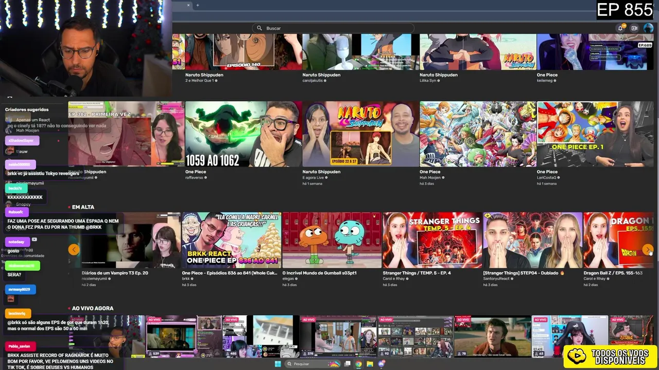Open 'O Incrível Mundo de Gumball s03pt1' title
Screen dimensions: 659x370
point(319,273)
